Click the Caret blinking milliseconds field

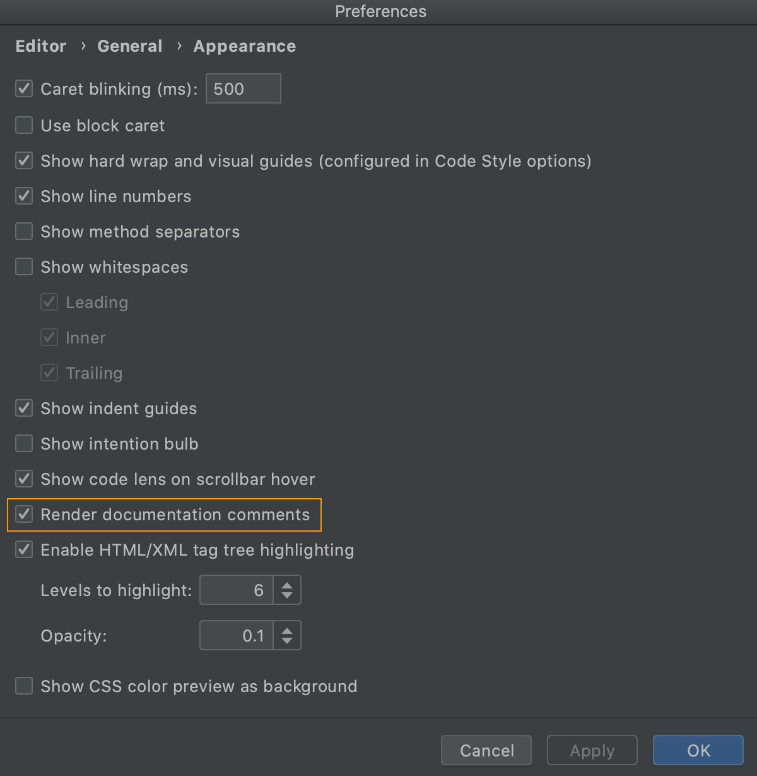coord(243,88)
